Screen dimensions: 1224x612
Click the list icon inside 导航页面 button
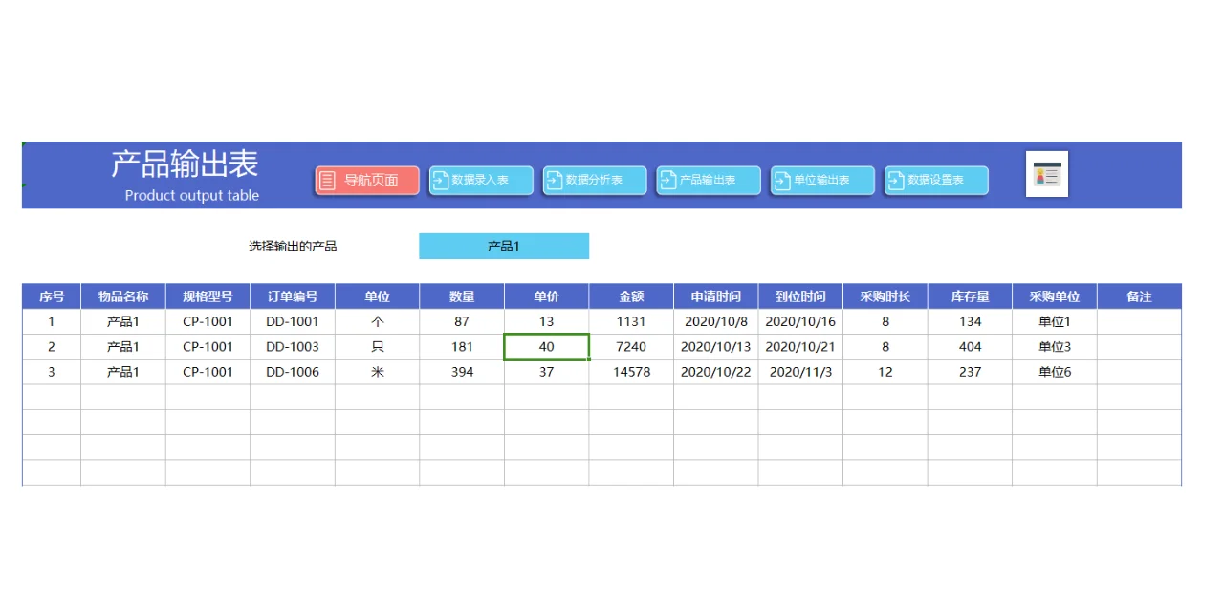pyautogui.click(x=327, y=180)
